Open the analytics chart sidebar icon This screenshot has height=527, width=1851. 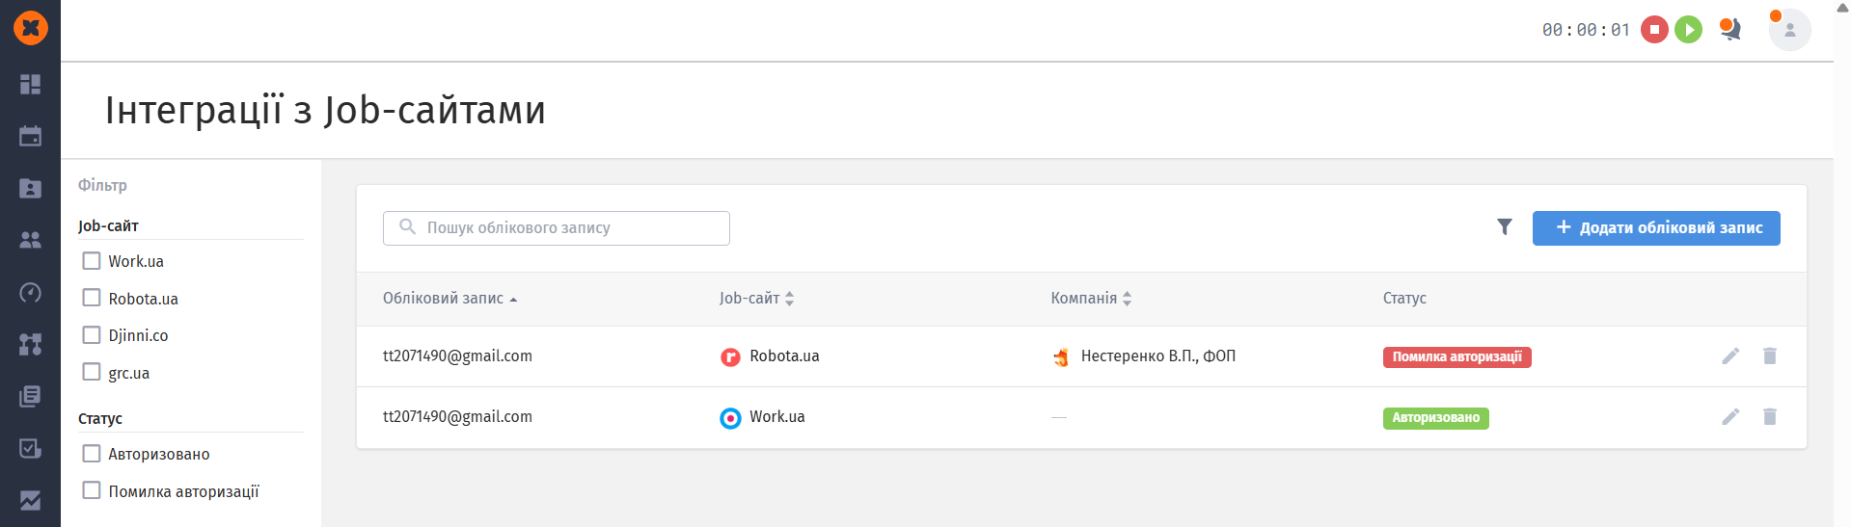pyautogui.click(x=31, y=500)
